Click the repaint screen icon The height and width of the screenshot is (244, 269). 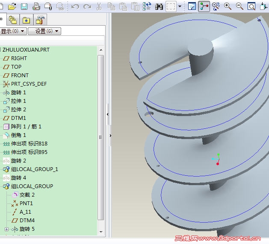tap(192, 6)
